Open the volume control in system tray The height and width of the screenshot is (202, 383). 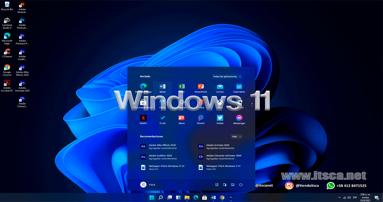pos(349,197)
